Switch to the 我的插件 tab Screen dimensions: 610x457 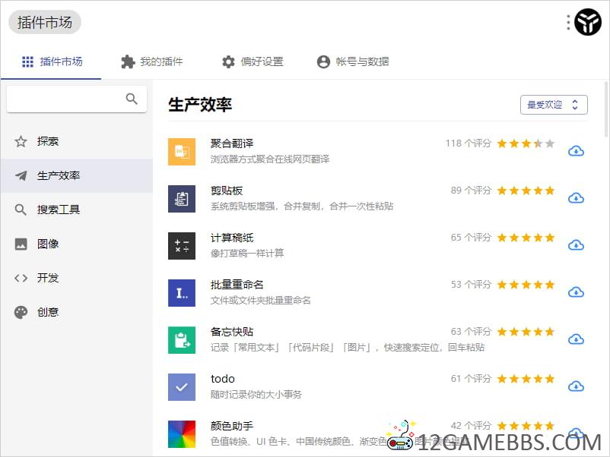pyautogui.click(x=152, y=61)
